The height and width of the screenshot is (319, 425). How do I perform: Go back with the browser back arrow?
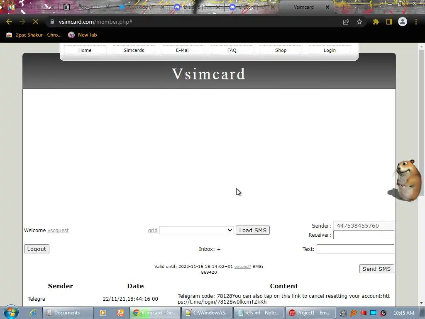point(9,22)
